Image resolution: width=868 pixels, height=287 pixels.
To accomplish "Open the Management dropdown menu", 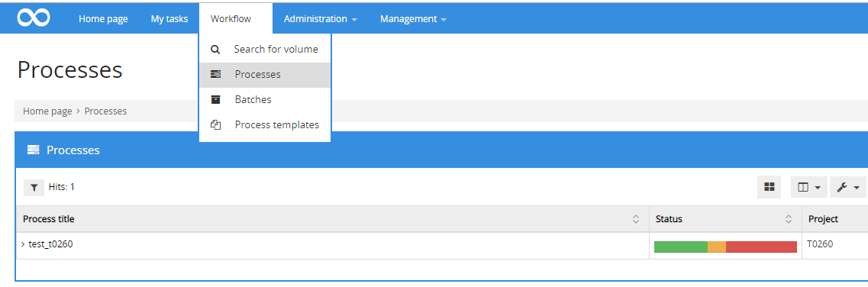I will click(x=413, y=19).
